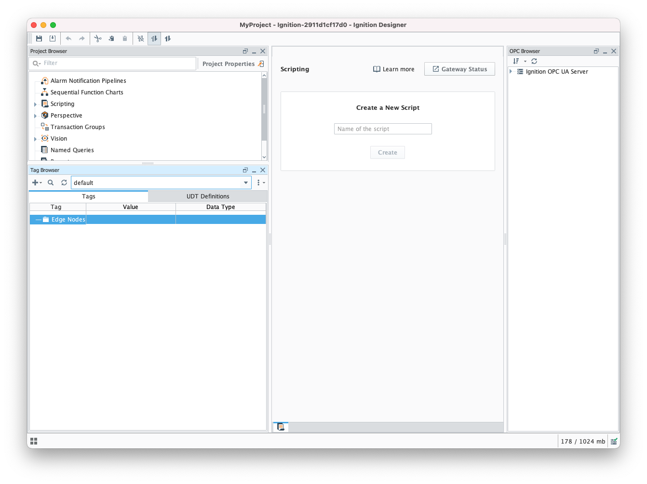Refresh the OPC Browser
The height and width of the screenshot is (484, 647).
534,61
